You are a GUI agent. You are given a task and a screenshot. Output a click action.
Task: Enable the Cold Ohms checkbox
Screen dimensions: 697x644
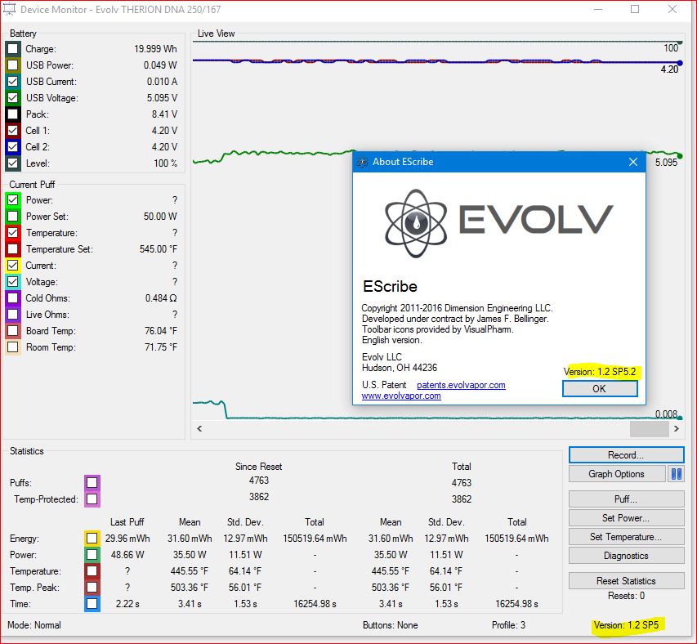13,298
